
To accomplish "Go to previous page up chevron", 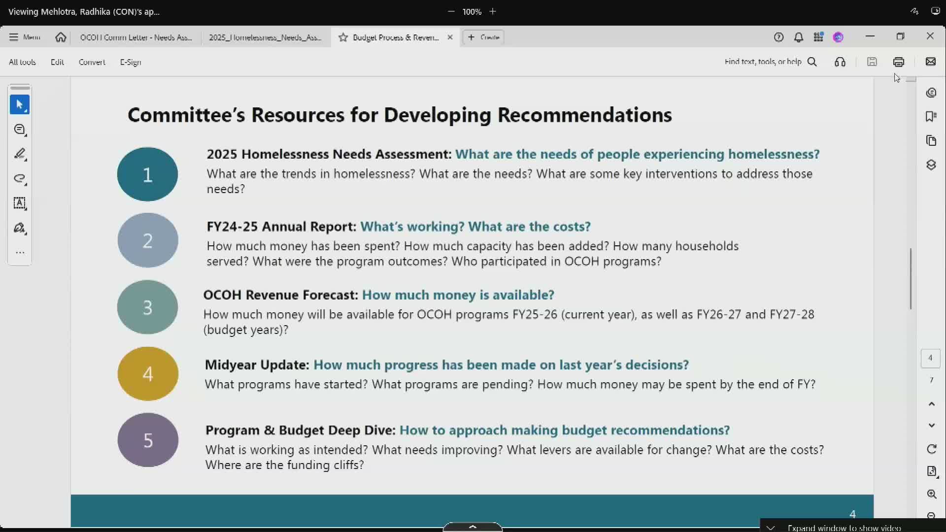I will pyautogui.click(x=931, y=404).
